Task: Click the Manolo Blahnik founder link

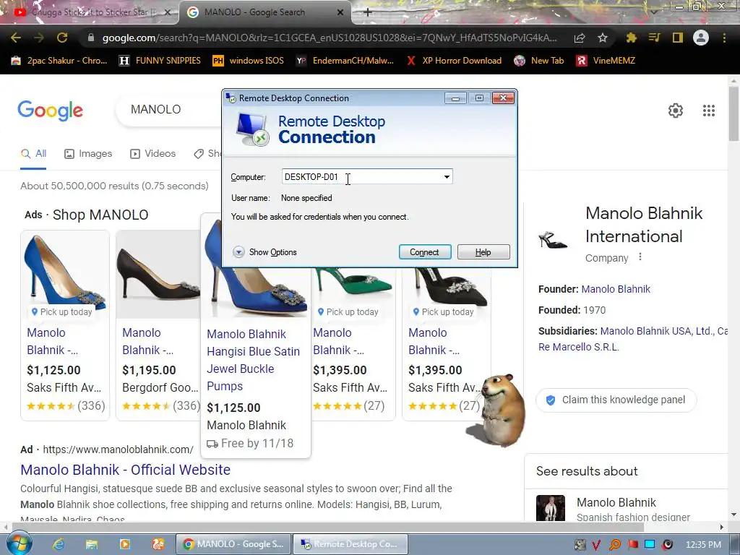Action: (616, 289)
